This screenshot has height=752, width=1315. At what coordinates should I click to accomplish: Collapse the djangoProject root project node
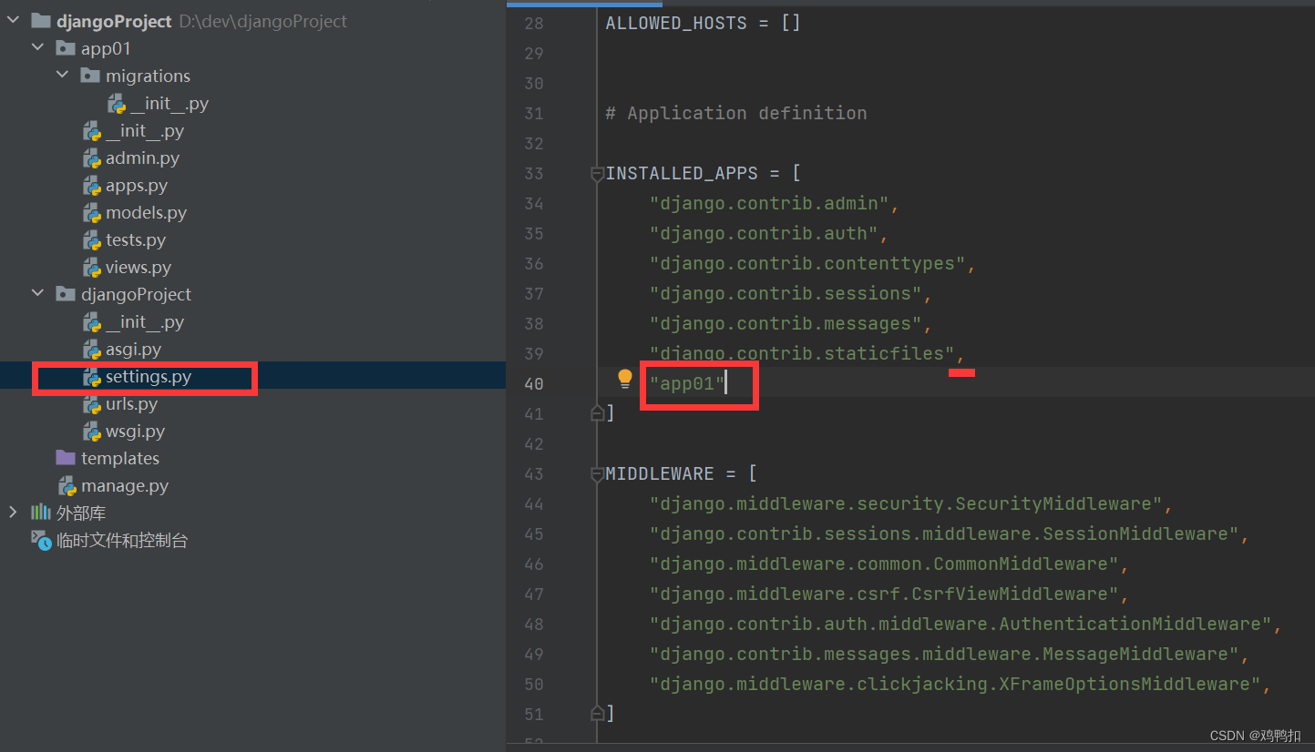tap(12, 19)
